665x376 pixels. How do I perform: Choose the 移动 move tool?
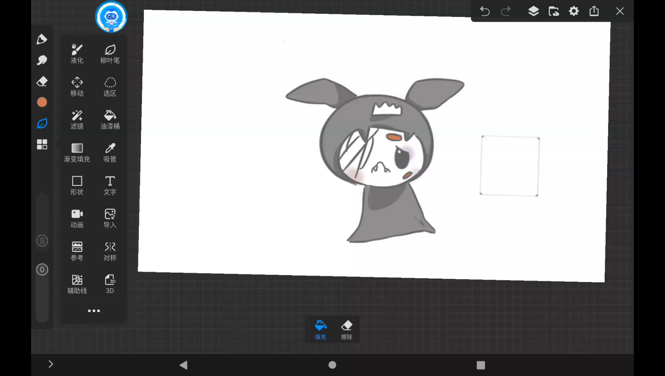tap(77, 87)
